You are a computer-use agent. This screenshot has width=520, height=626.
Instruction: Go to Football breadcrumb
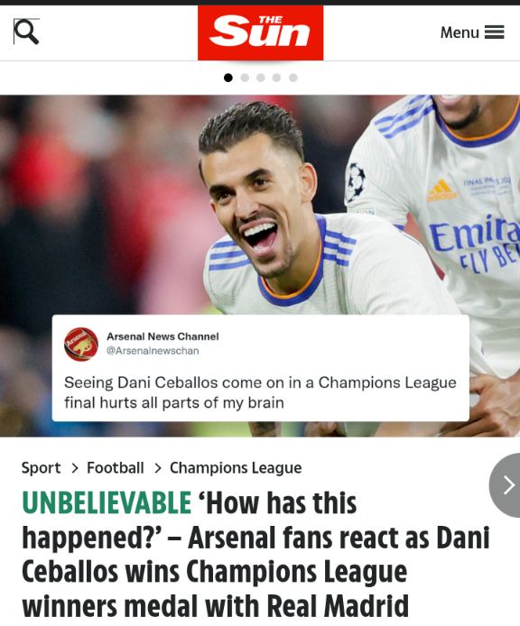pos(116,467)
